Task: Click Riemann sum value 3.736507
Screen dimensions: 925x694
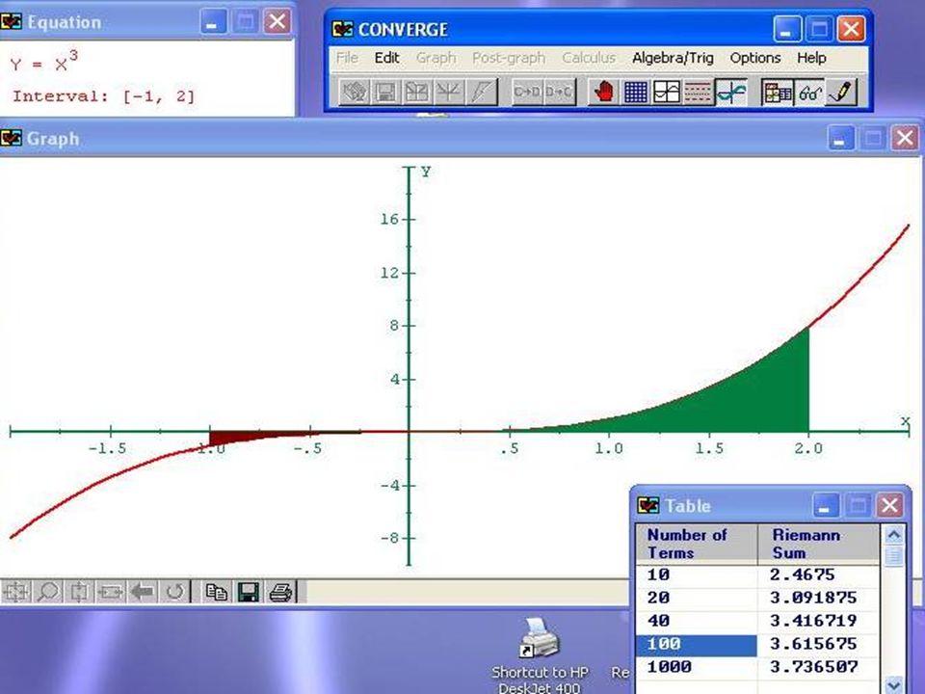Action: pyautogui.click(x=813, y=667)
